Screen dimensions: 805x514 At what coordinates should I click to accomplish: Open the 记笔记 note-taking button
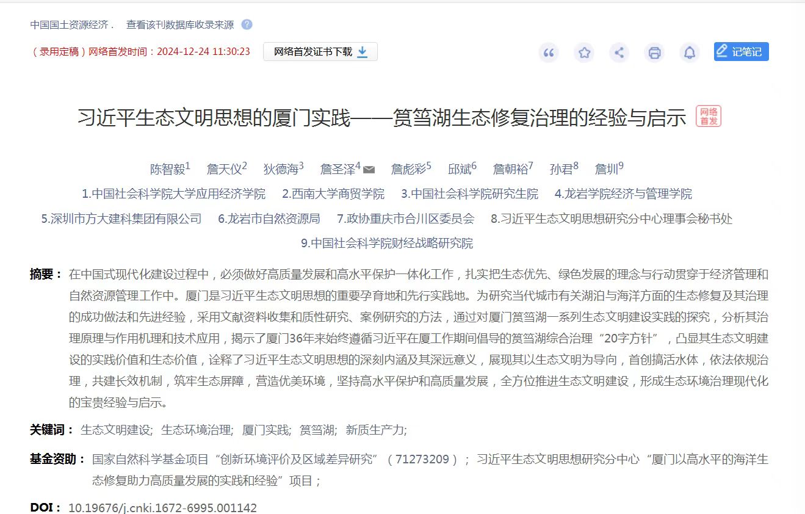[740, 51]
